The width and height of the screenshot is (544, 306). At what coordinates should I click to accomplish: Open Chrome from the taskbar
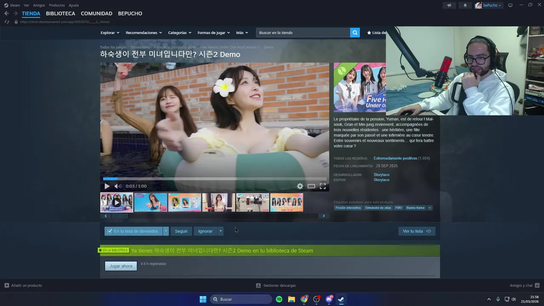tap(304, 299)
